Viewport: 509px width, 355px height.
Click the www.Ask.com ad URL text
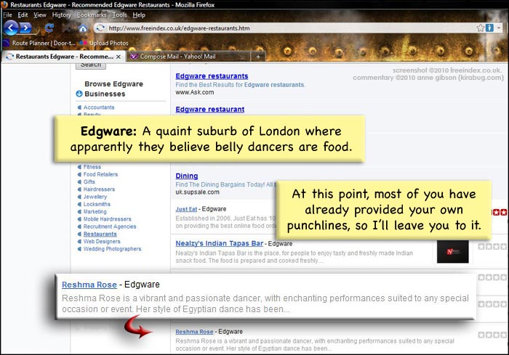click(x=194, y=92)
